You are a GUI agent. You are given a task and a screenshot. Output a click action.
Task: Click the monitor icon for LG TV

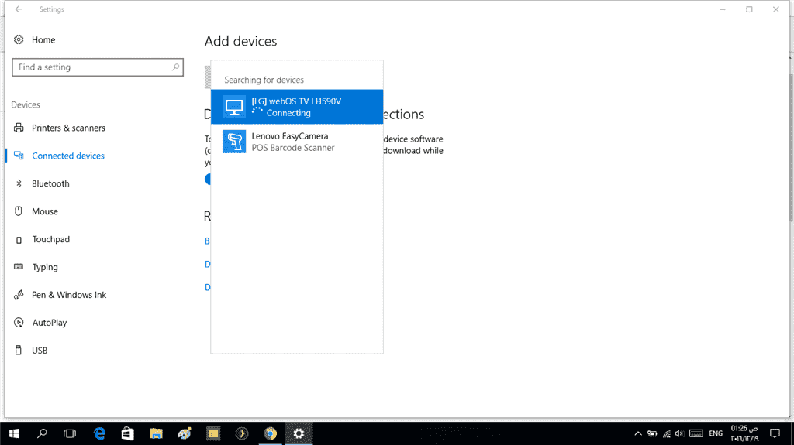[x=234, y=107]
